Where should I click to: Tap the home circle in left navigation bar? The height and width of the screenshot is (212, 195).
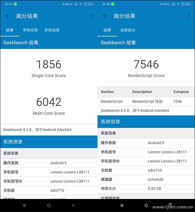(x=49, y=205)
